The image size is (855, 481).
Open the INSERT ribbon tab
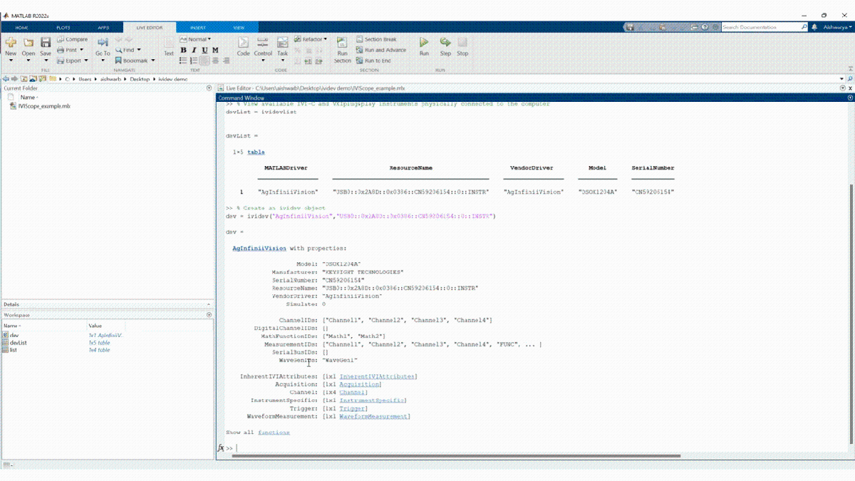pos(197,27)
